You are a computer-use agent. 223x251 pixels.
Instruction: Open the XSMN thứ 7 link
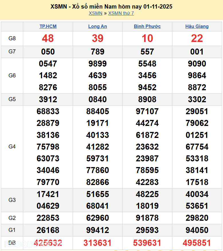[x=121, y=13]
